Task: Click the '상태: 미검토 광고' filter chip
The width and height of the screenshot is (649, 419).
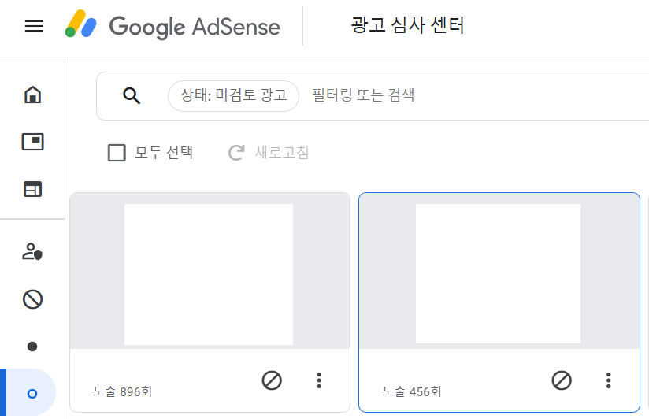Action: pyautogui.click(x=233, y=96)
